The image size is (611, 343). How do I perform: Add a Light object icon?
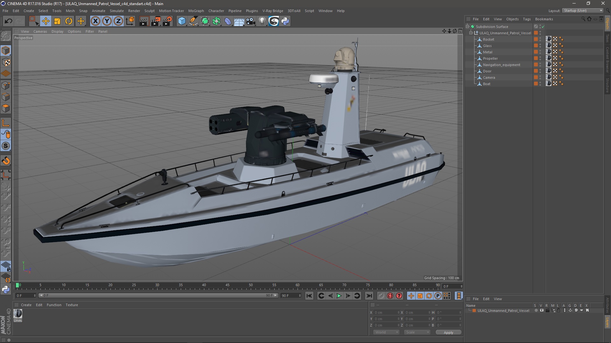tap(262, 21)
